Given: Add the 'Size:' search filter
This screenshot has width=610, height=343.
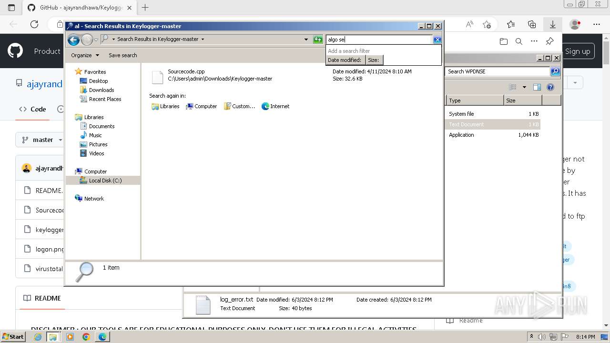Looking at the screenshot, I should pos(374,60).
